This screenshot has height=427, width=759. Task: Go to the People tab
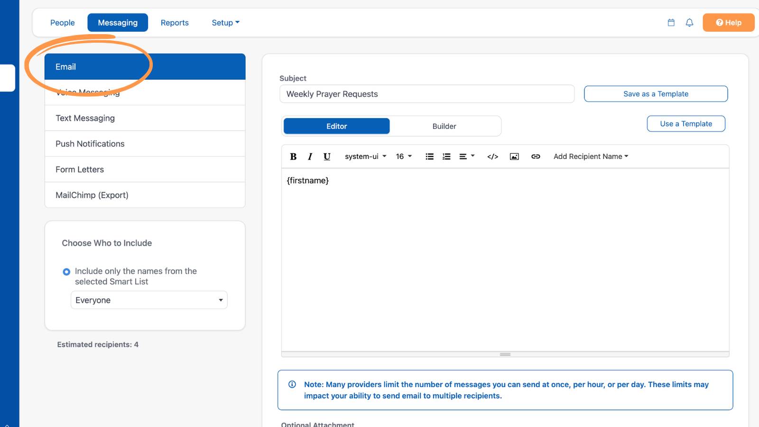(x=63, y=23)
